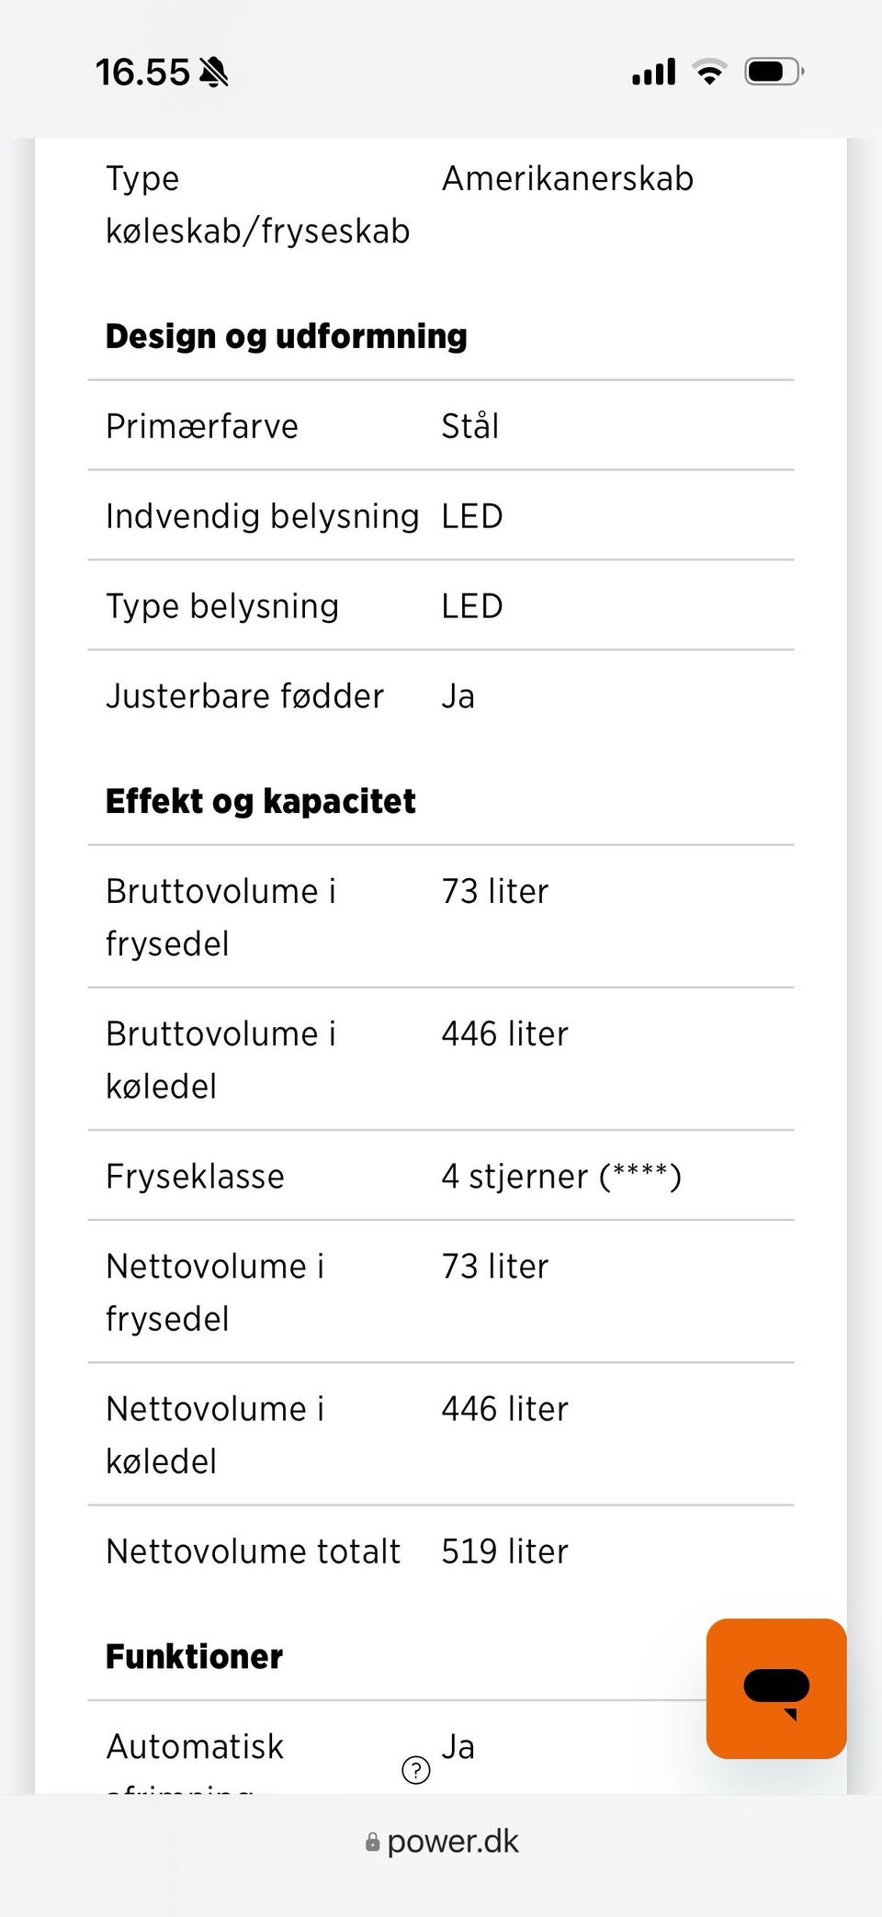
Task: Open the orange chat widget
Action: (775, 1688)
